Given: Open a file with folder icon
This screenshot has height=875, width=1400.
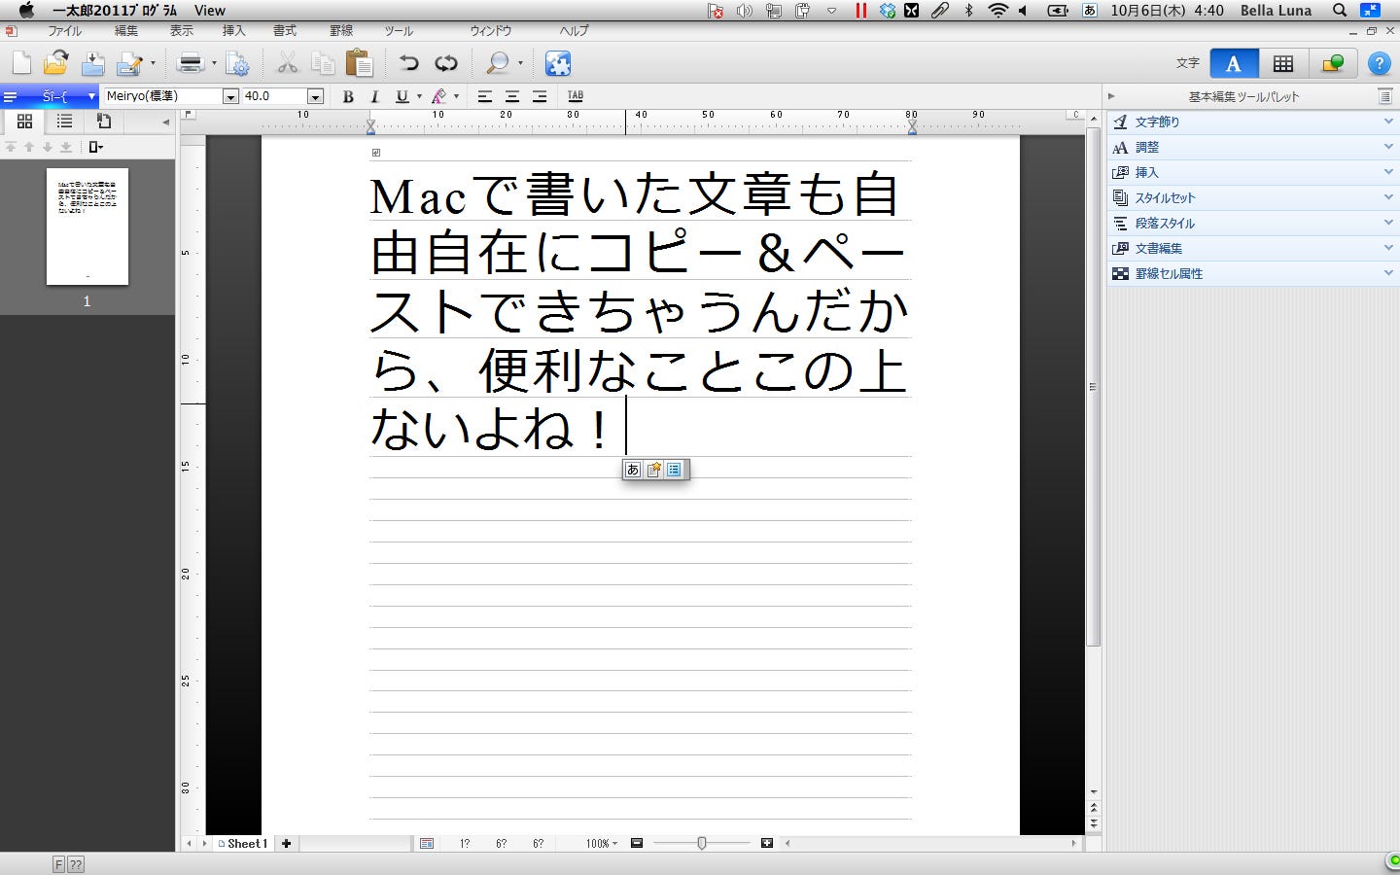Looking at the screenshot, I should click(55, 63).
